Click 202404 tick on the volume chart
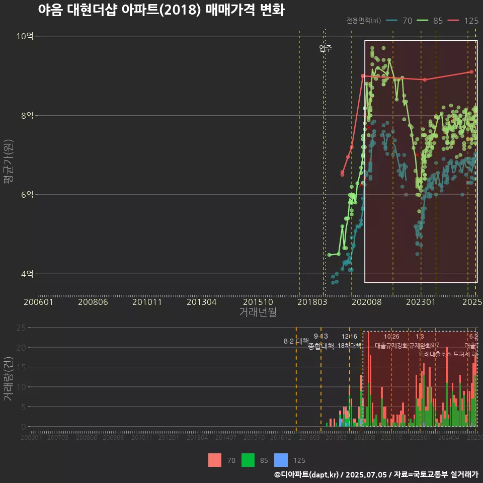The height and width of the screenshot is (483, 483). [449, 437]
